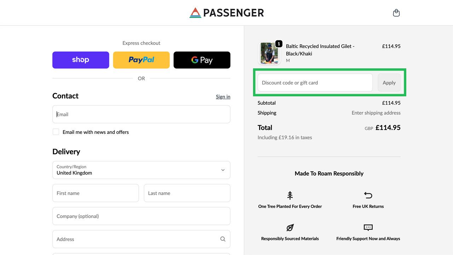Click the Friendly Support chat bubble icon

click(x=368, y=227)
